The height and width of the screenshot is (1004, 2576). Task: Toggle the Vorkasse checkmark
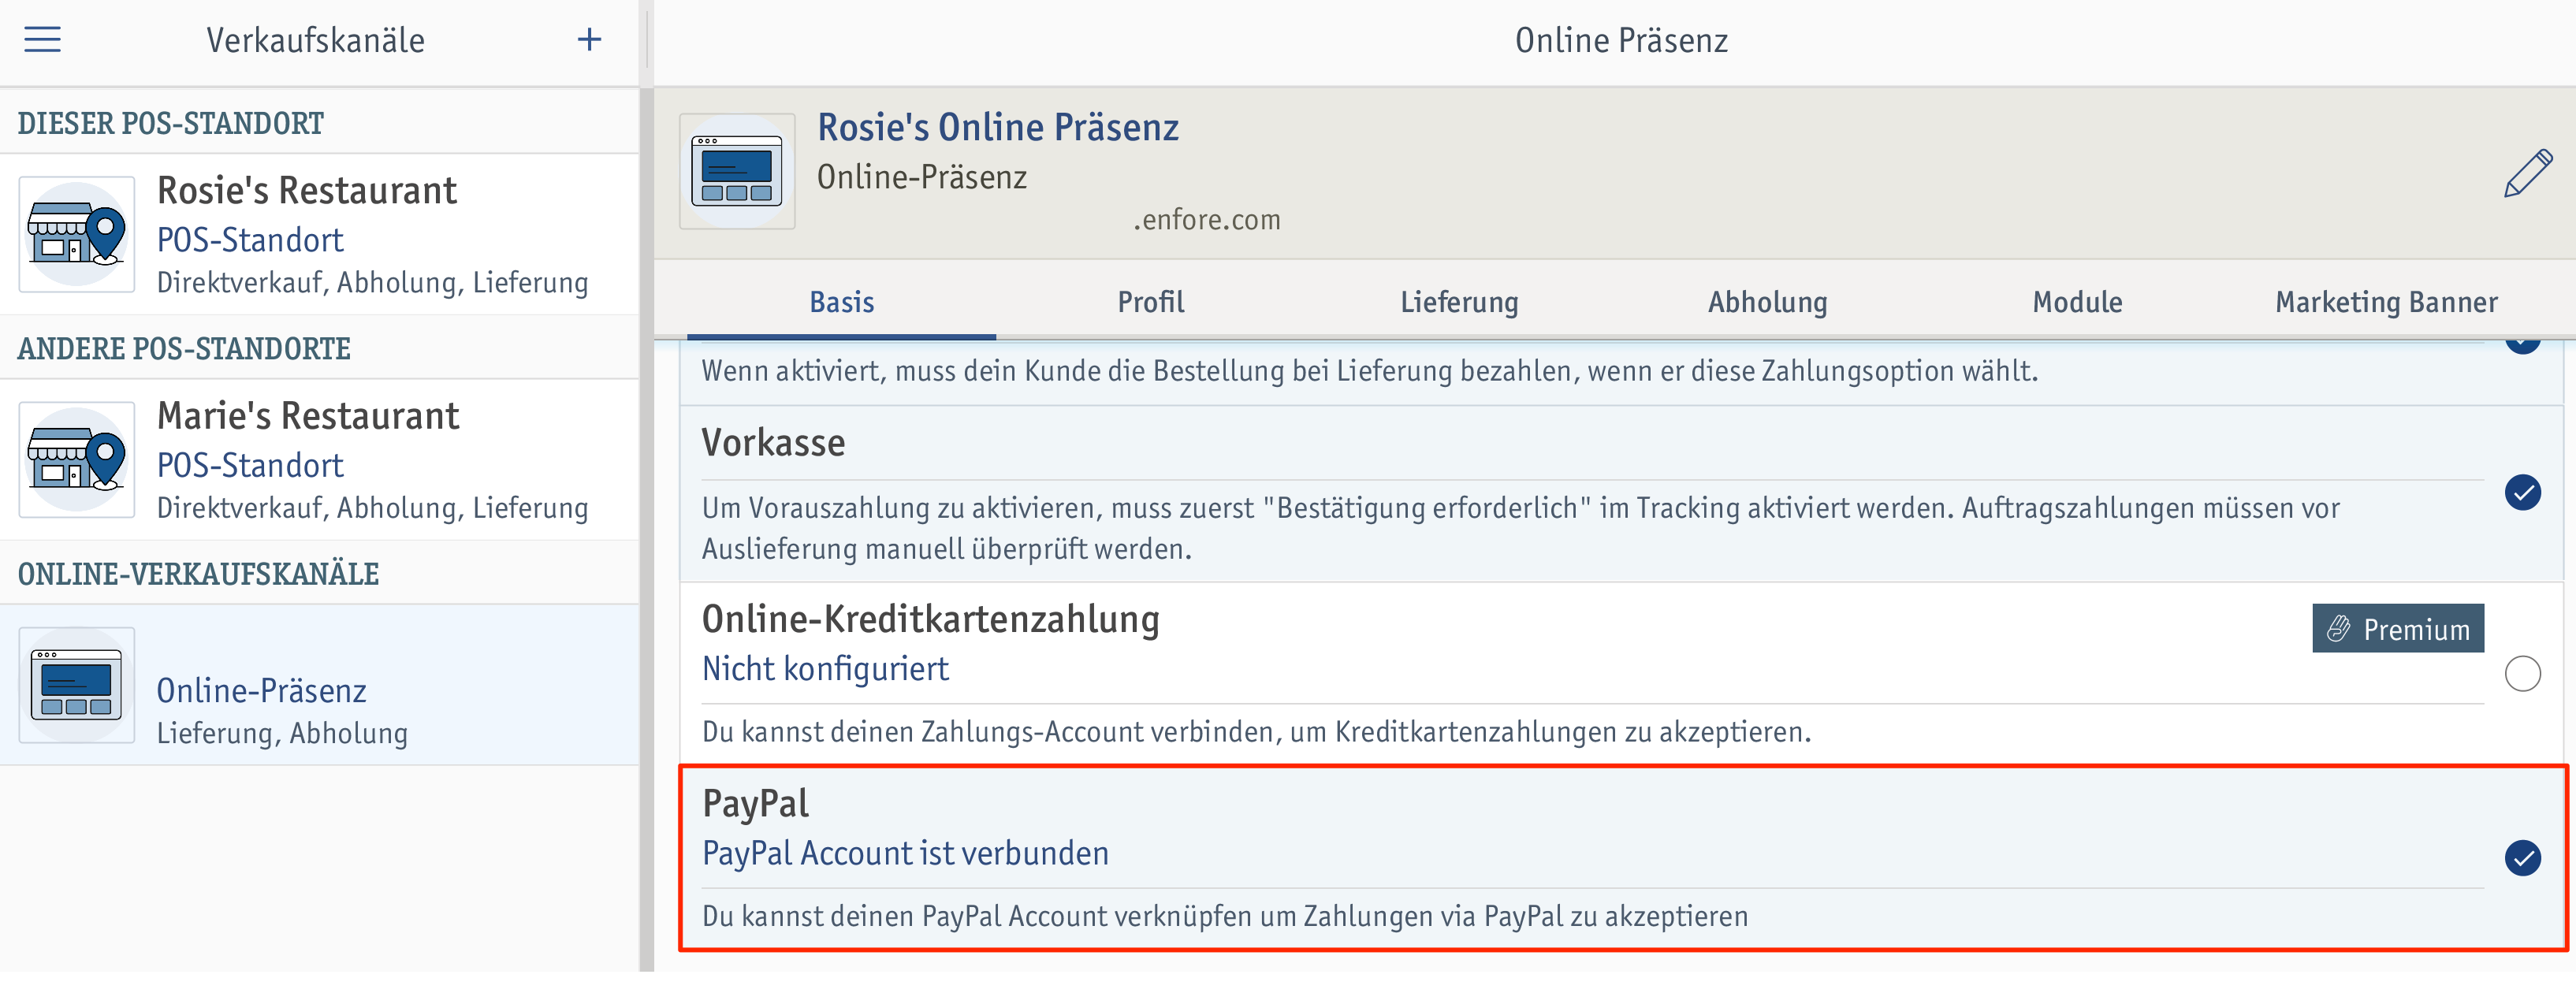(2522, 493)
